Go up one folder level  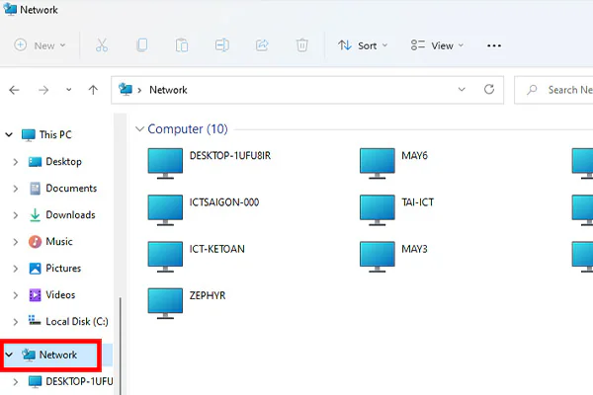93,90
